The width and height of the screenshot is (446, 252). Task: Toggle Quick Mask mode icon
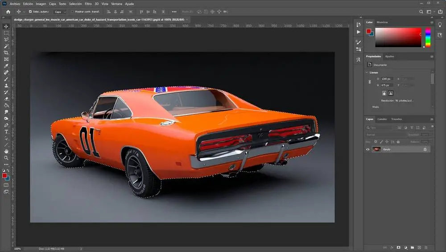click(x=6, y=185)
